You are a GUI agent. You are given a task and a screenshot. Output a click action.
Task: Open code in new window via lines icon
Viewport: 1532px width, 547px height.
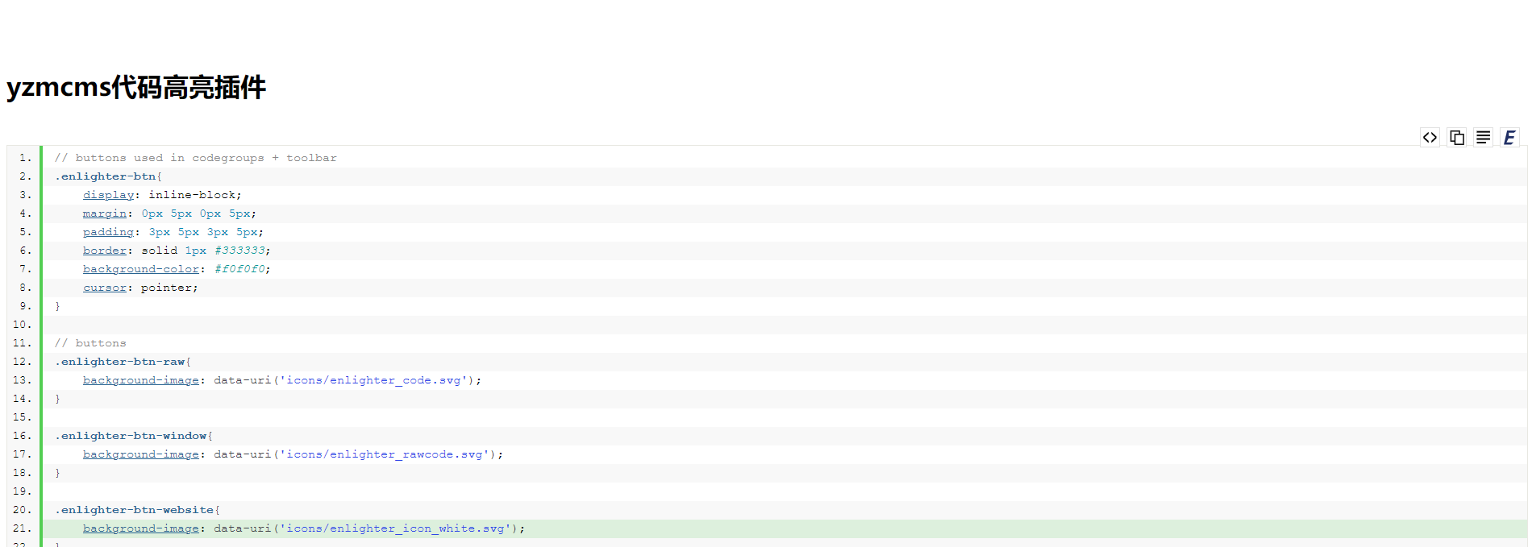tap(1483, 138)
